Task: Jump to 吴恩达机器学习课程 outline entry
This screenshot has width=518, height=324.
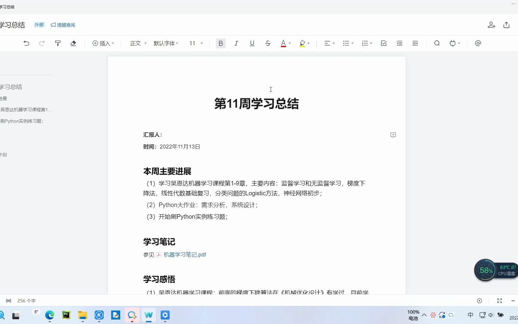Action: coord(26,109)
